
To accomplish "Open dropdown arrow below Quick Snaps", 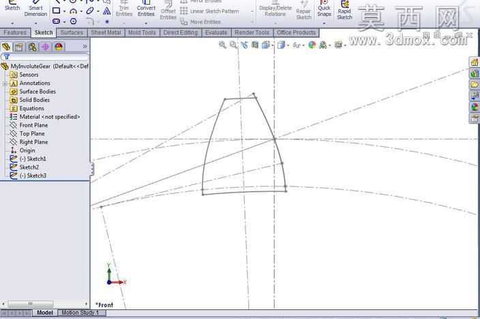I will [324, 23].
